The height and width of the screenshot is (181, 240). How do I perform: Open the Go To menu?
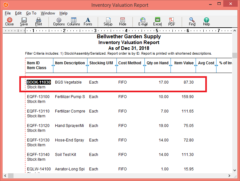pos(31,13)
